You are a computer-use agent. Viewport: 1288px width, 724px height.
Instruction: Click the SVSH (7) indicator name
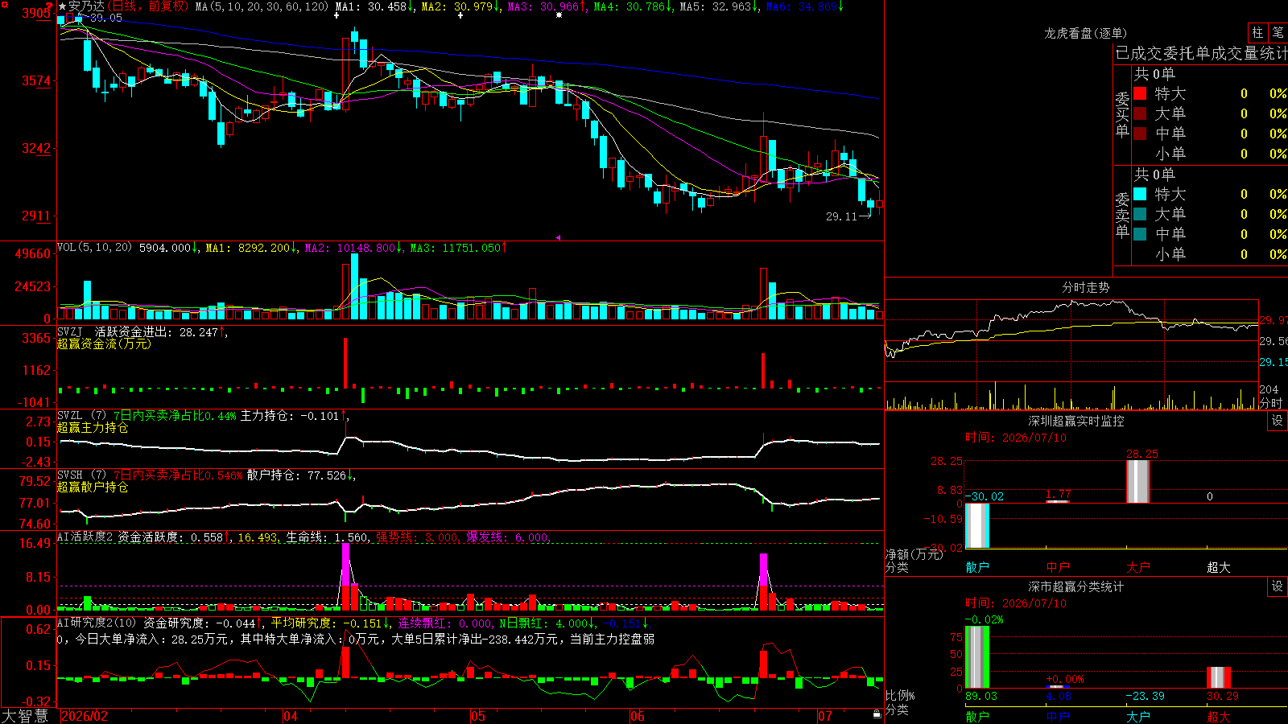point(81,475)
